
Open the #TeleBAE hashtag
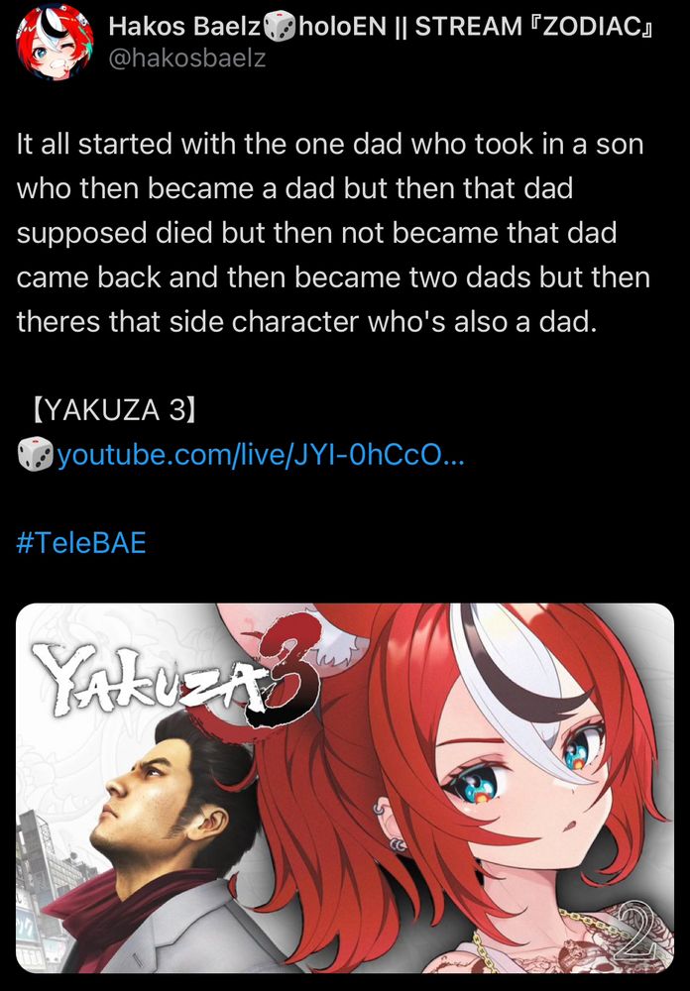(x=81, y=543)
